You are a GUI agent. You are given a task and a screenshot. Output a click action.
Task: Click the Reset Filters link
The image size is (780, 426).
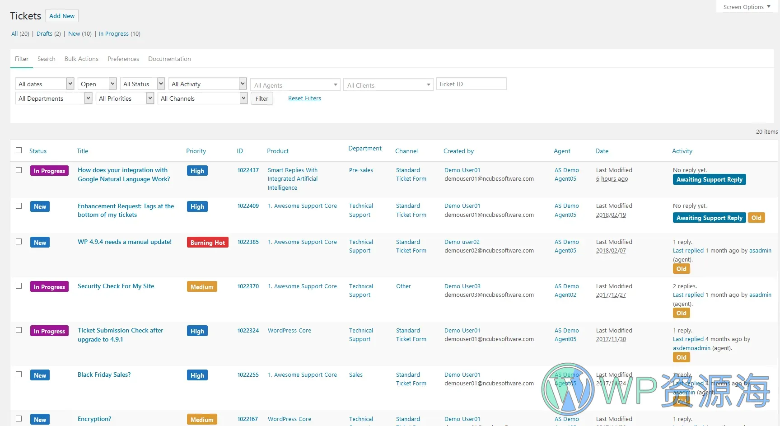[x=304, y=98]
